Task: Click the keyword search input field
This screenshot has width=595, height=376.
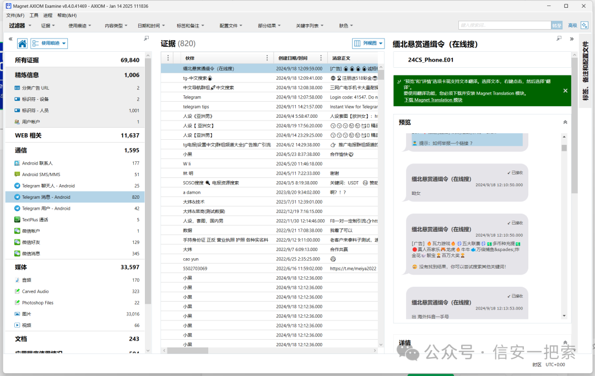Action: tap(504, 25)
